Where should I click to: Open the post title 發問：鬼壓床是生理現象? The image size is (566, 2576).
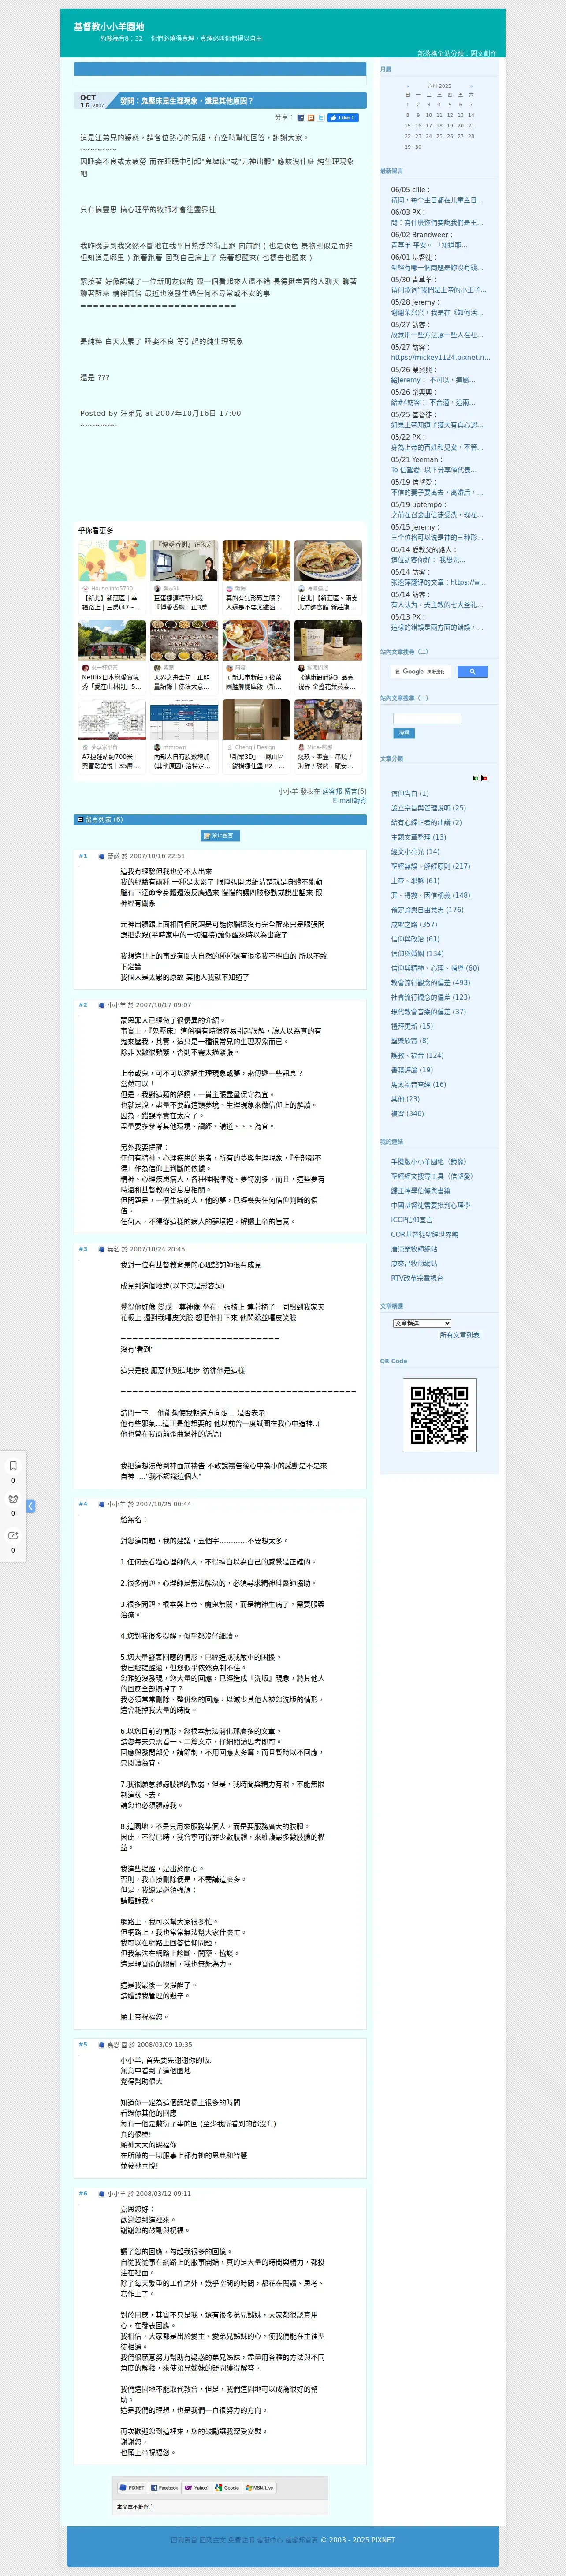click(x=186, y=101)
